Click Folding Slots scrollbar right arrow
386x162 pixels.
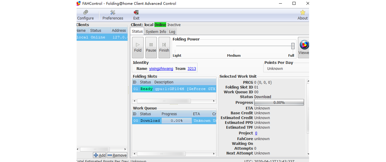(214, 101)
